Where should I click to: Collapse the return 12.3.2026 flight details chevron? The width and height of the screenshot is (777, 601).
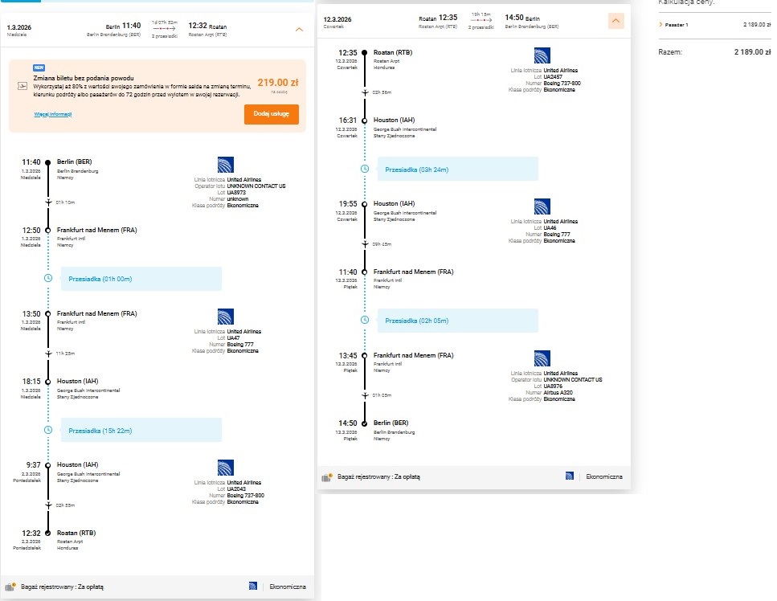(x=616, y=21)
